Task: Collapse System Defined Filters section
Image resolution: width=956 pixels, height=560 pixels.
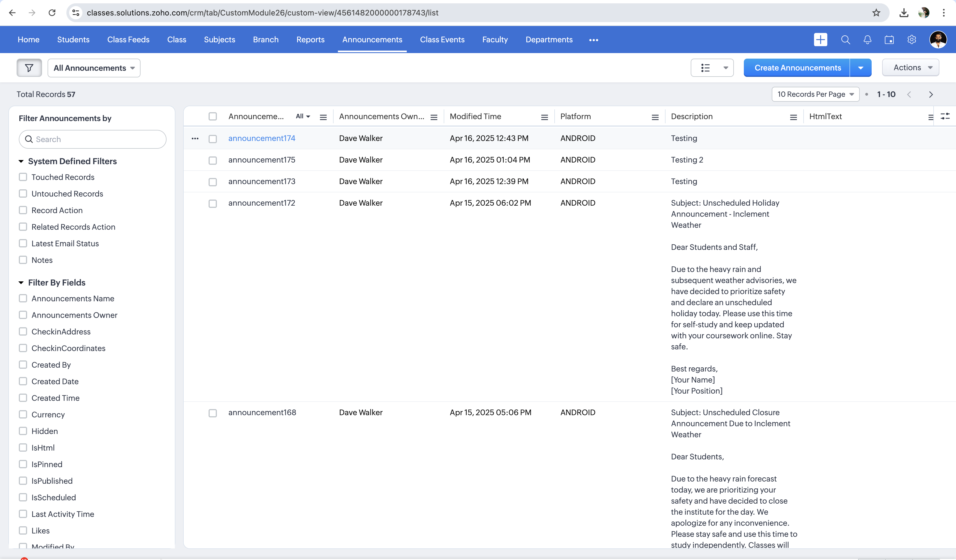Action: (x=21, y=161)
